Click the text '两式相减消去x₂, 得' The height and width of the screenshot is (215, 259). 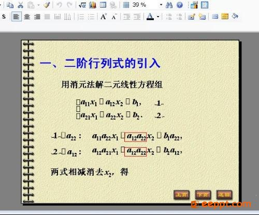[90, 172]
